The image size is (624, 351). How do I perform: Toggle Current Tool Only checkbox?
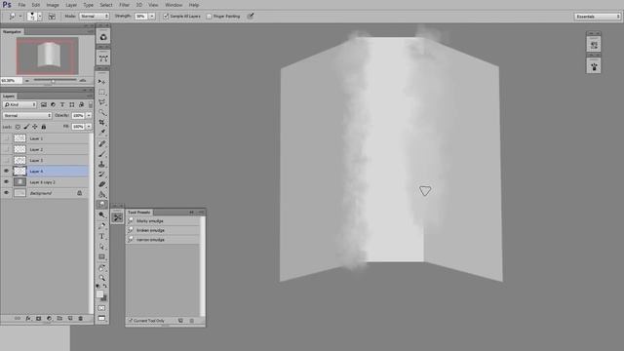coord(130,321)
